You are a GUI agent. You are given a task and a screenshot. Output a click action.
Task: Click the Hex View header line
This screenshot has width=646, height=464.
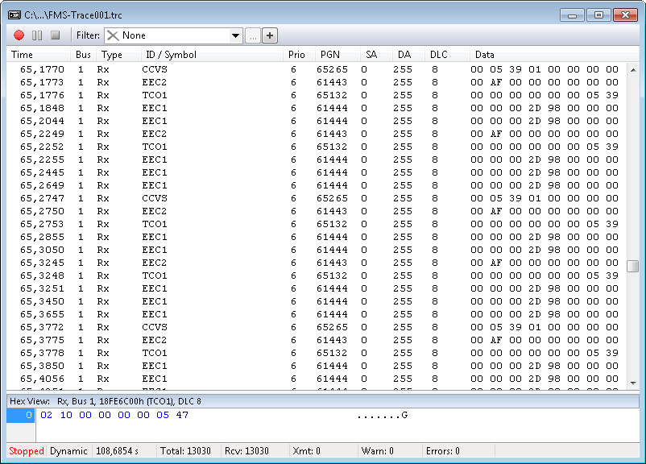[323, 401]
